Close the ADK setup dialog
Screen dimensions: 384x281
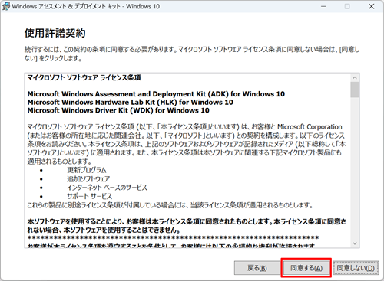371,6
